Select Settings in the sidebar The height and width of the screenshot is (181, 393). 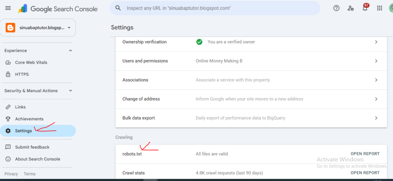(x=38, y=131)
